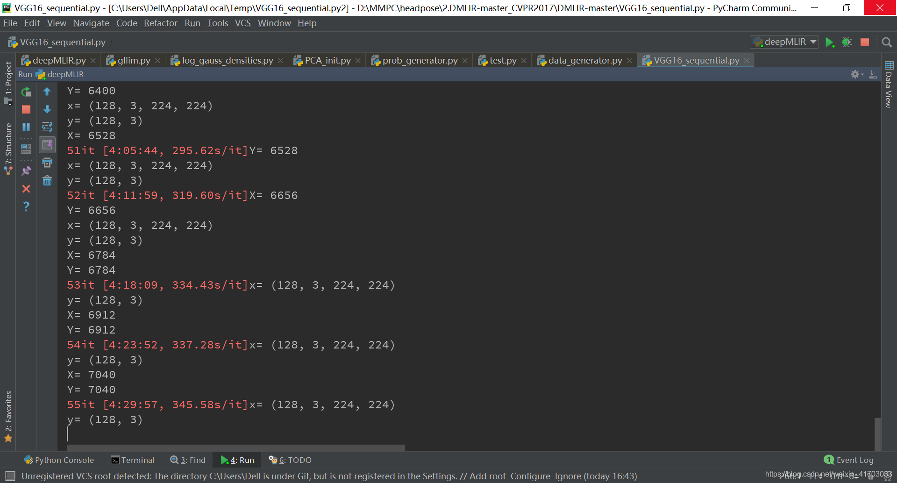Rerun the deepMLIR process
Screen dimensions: 897x483
coord(26,92)
